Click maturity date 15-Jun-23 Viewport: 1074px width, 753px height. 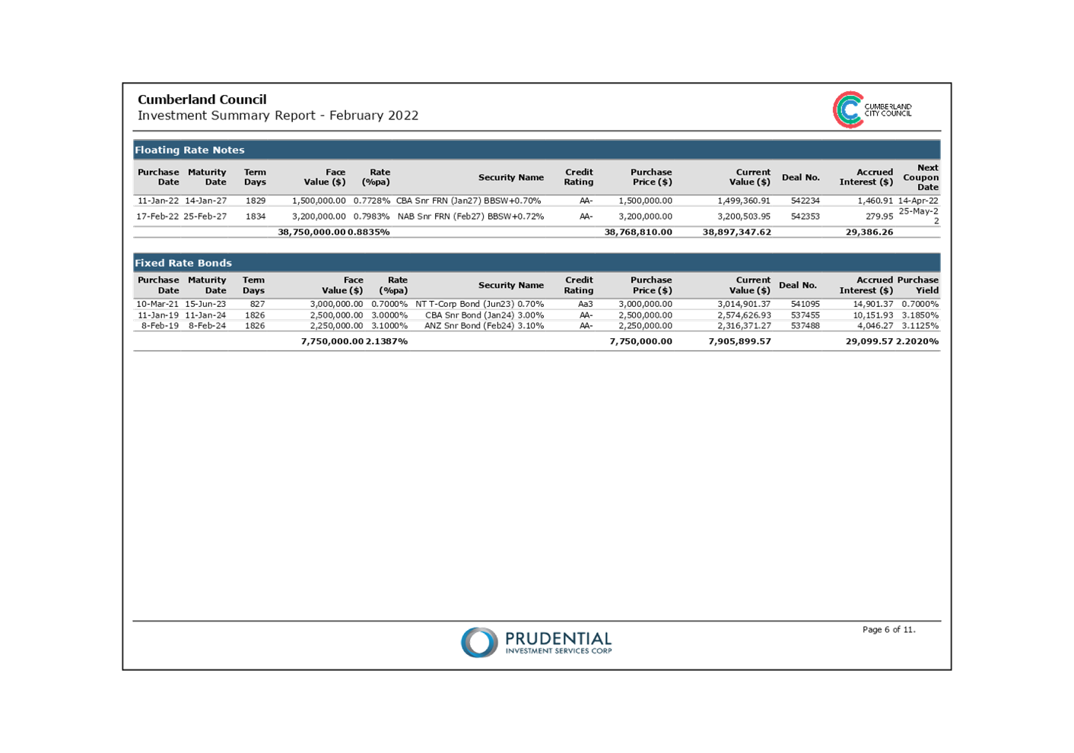point(205,304)
